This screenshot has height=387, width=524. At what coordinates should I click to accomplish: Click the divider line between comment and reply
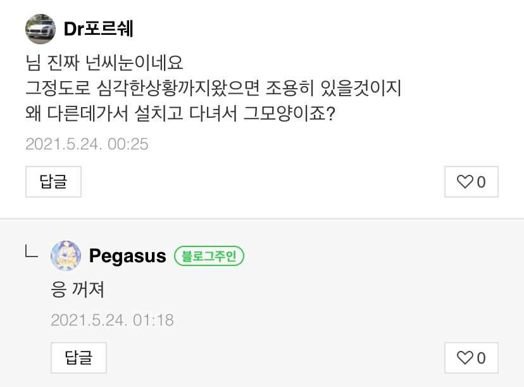(x=262, y=219)
